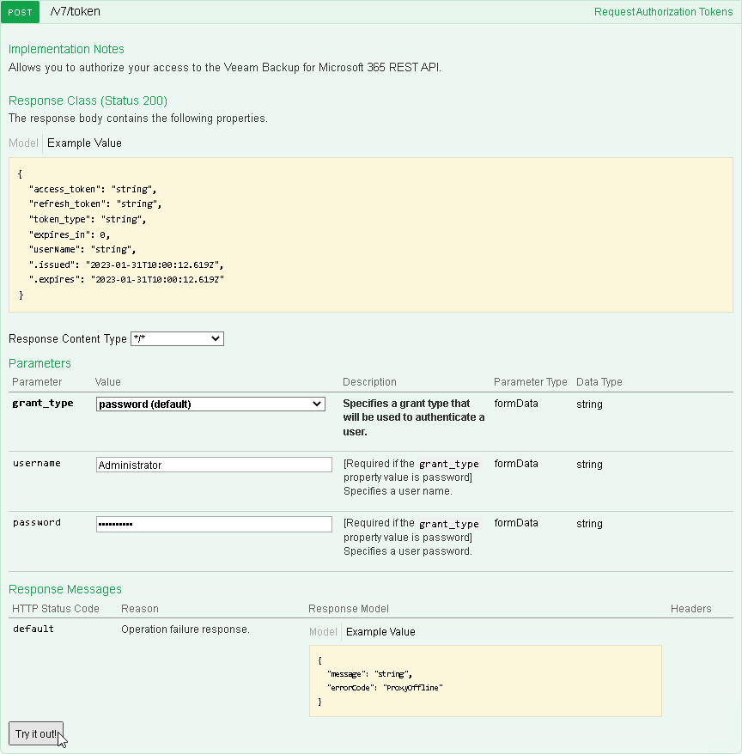The width and height of the screenshot is (742, 754).
Task: Click the green POST method badge
Action: pos(20,12)
